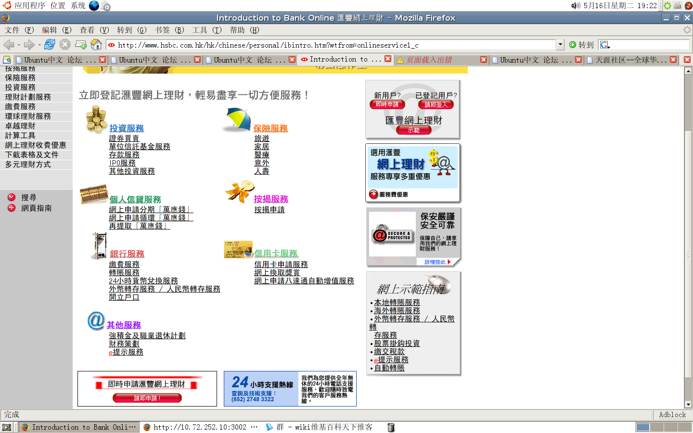The height and width of the screenshot is (433, 693).
Task: Click the Forward arrow navigation button
Action: tap(29, 45)
